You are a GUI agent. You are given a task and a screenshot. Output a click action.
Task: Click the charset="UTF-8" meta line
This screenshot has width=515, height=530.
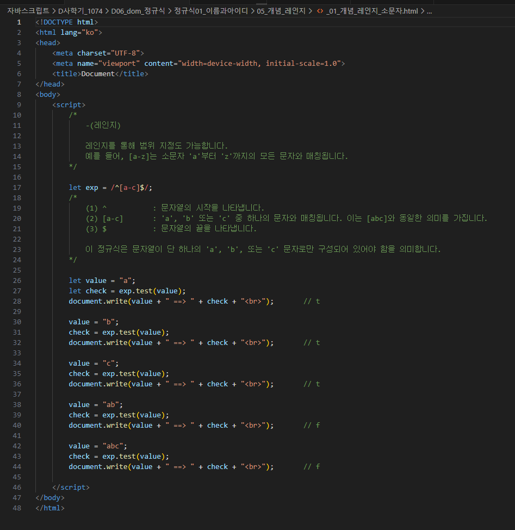(x=98, y=53)
